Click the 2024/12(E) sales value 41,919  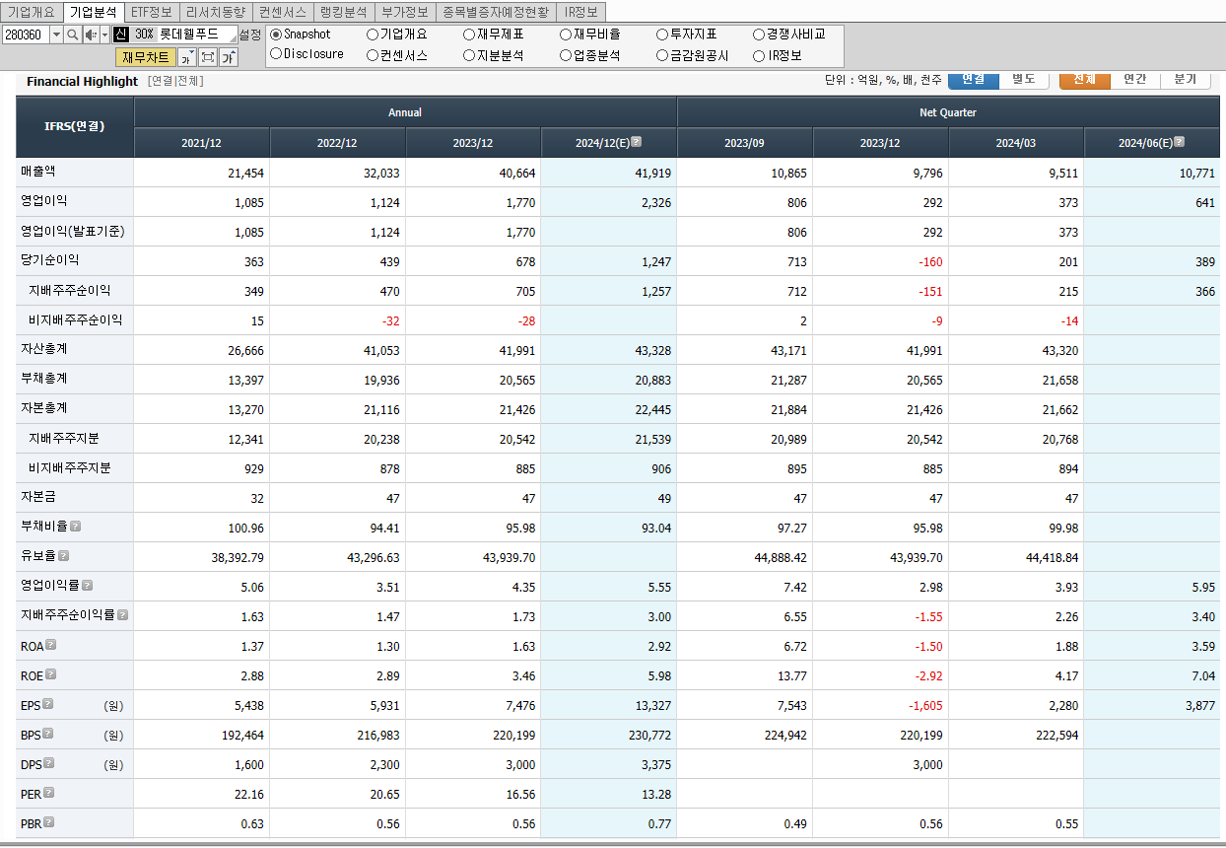pos(653,174)
